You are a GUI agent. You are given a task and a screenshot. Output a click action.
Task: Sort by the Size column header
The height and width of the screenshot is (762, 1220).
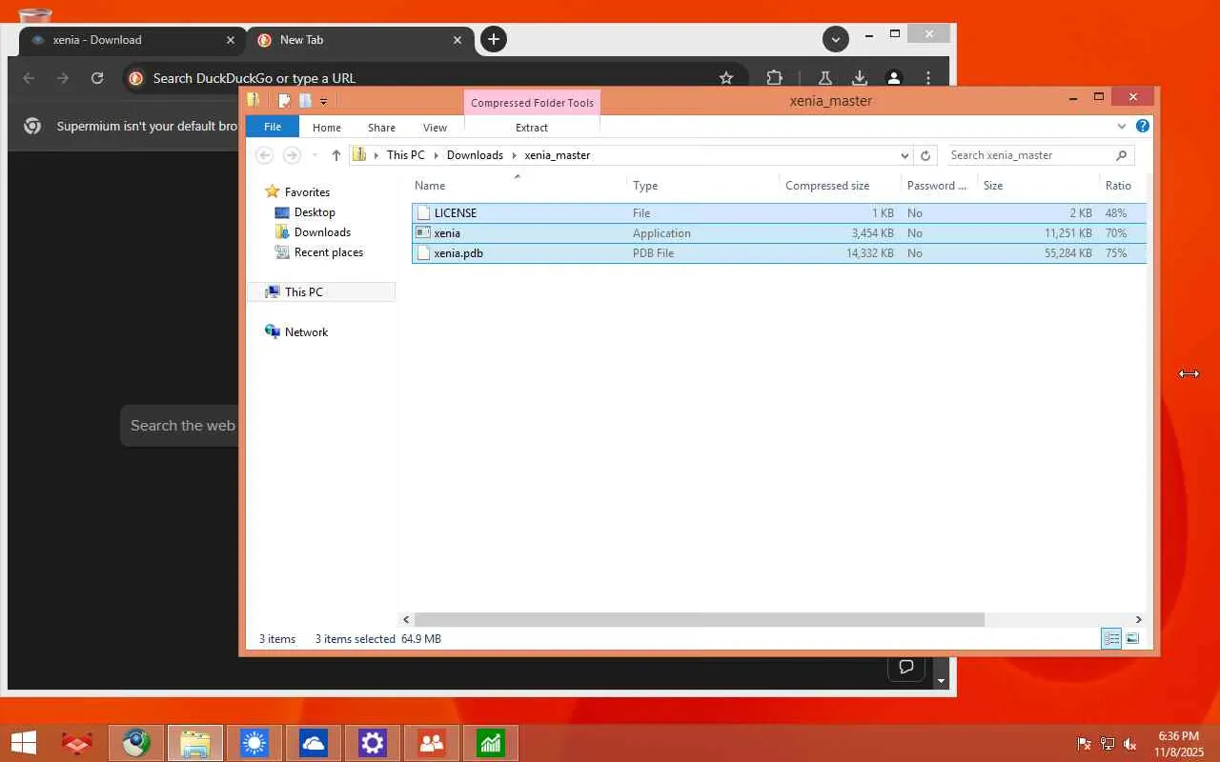tap(1039, 186)
